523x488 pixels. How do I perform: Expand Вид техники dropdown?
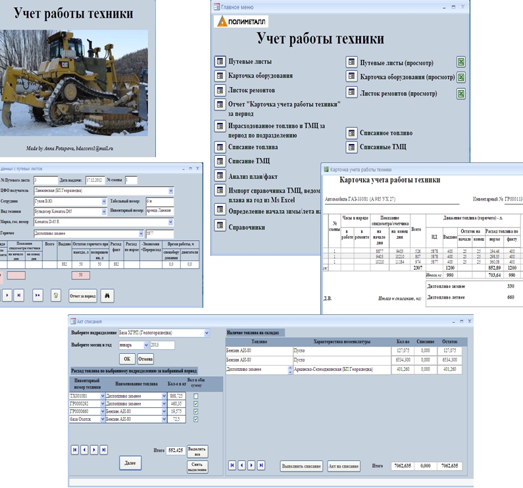[x=104, y=212]
